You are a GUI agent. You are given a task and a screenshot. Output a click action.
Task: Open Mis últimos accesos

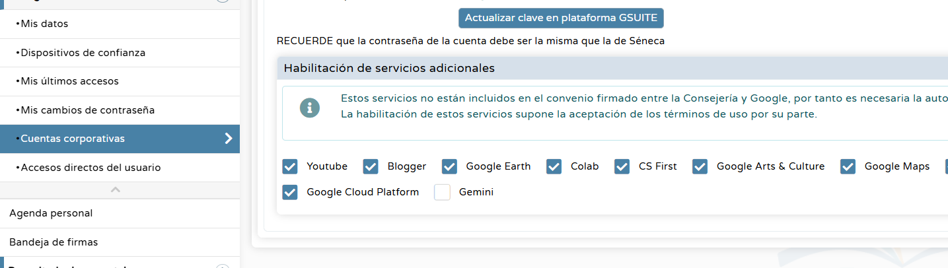tap(69, 81)
